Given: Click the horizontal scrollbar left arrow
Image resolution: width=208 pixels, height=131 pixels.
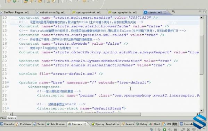Looking at the screenshot, I should 11,114.
